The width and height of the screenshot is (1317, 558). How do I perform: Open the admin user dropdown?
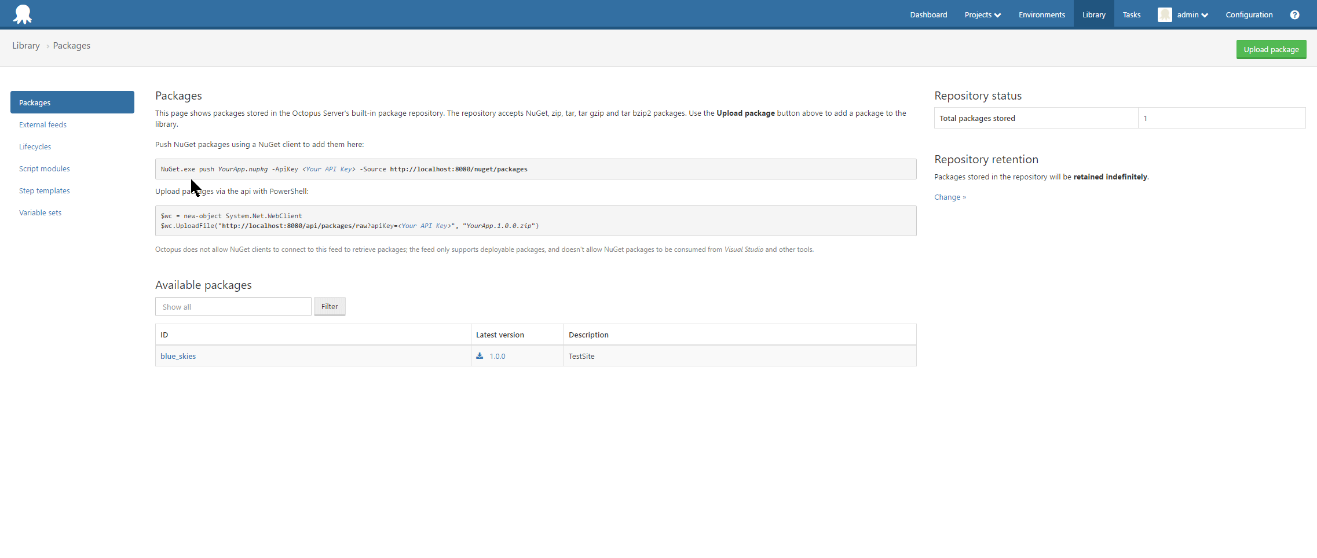1192,15
